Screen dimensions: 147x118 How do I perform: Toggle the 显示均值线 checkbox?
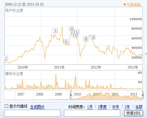point(7,106)
